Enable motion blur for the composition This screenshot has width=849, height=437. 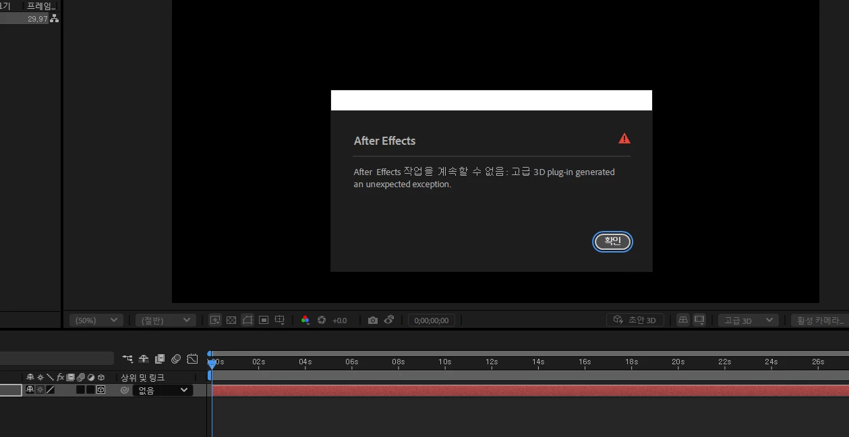coord(176,359)
